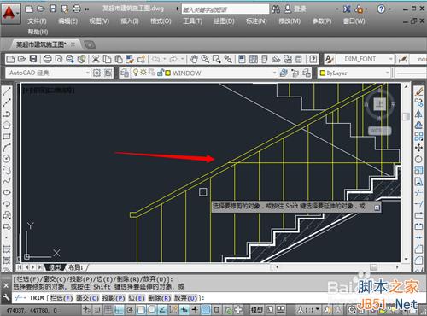Expand the Quick Access Toolbar customize arrow
Viewport: 427px width, 316px height.
point(87,9)
